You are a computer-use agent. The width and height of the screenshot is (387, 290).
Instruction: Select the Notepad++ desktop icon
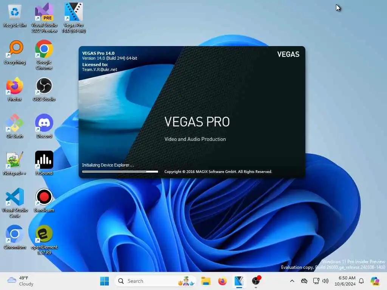[15, 163]
